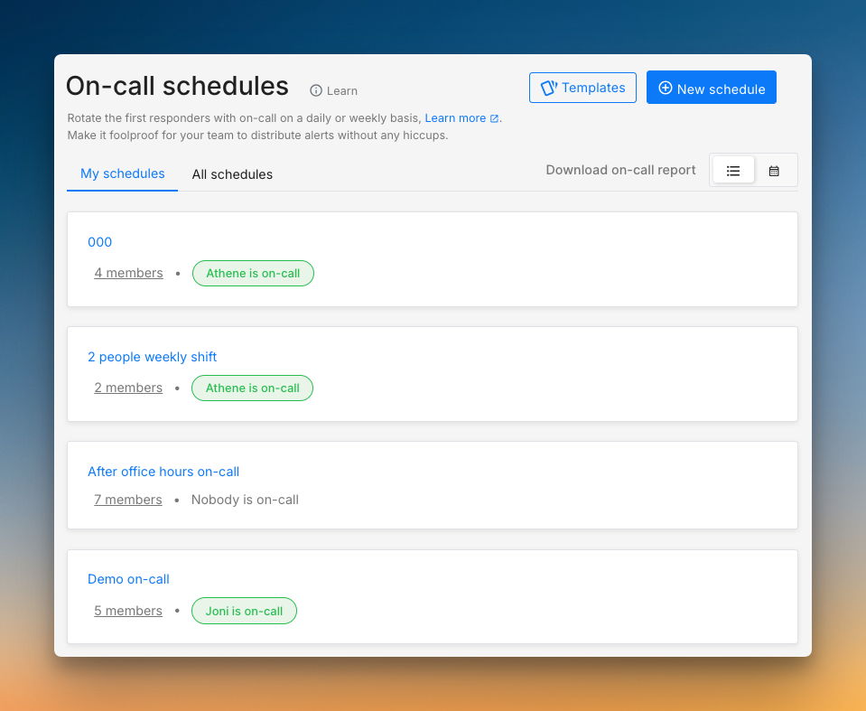
Task: Open the 'After office hours on-call' schedule
Action: (x=163, y=471)
